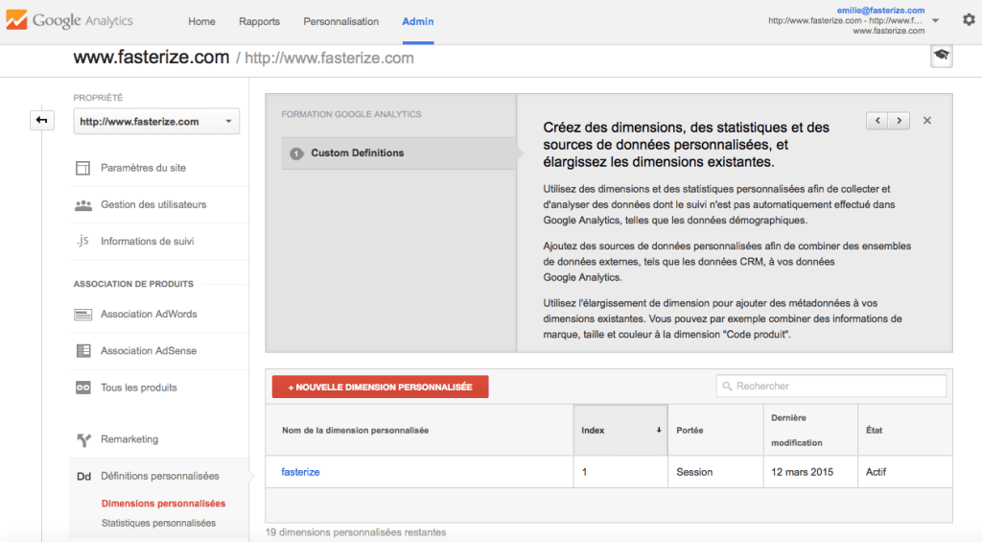Click the Gestion des utilisateurs people icon

pos(82,205)
